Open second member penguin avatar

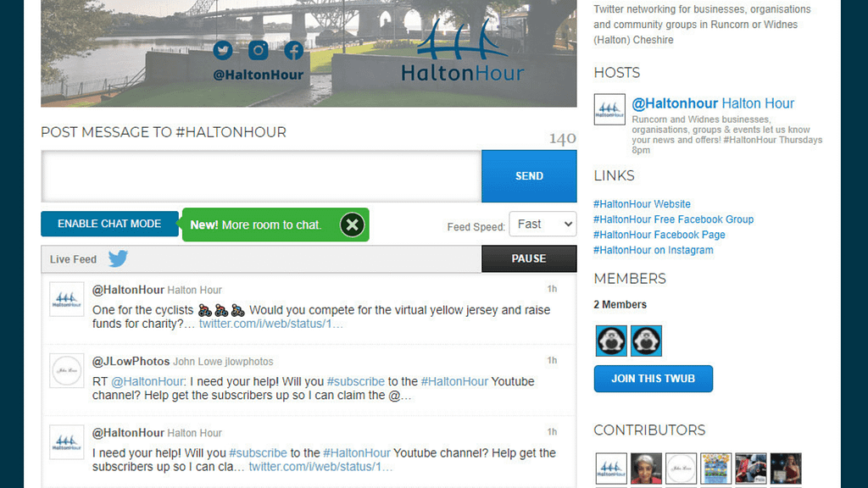point(646,341)
